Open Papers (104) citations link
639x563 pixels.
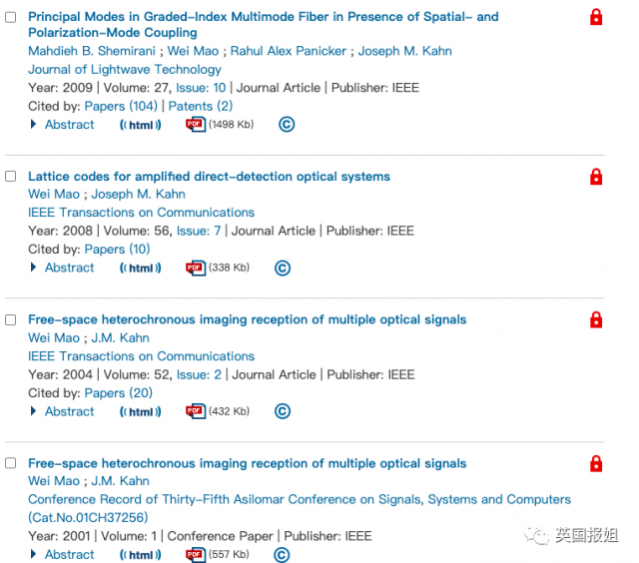121,106
